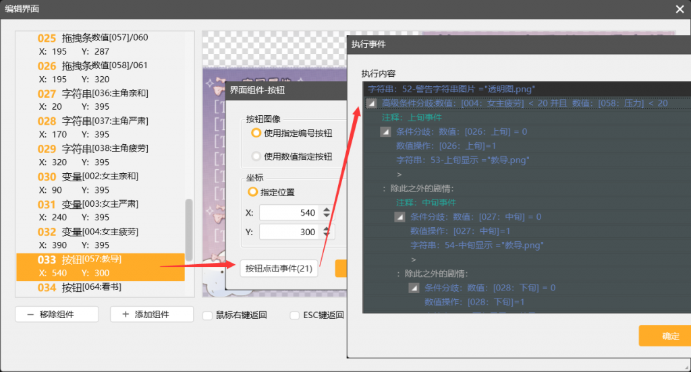Select line 字符串: 54-中旬显示 ="教导.png"

526,245
